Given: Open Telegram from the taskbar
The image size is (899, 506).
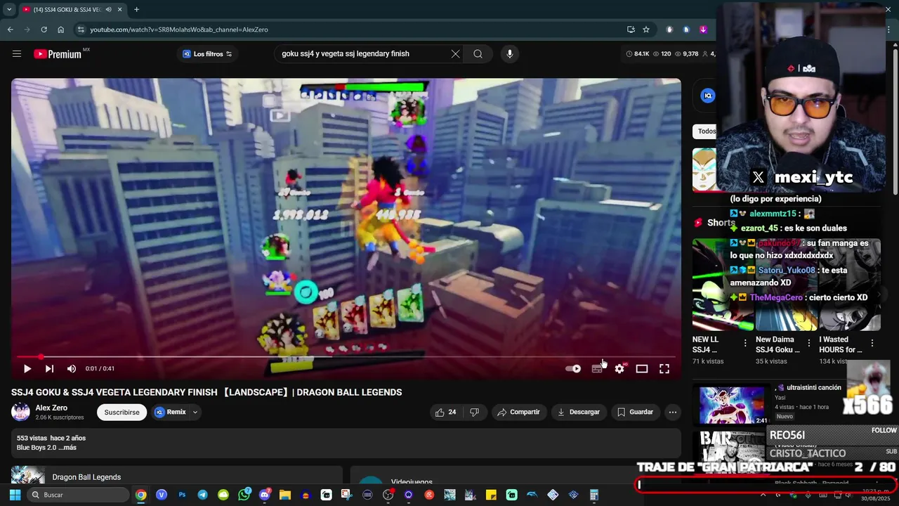Looking at the screenshot, I should coord(202,495).
